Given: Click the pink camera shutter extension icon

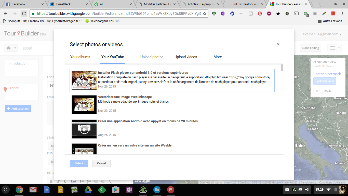Looking at the screenshot, I should pos(269,14).
